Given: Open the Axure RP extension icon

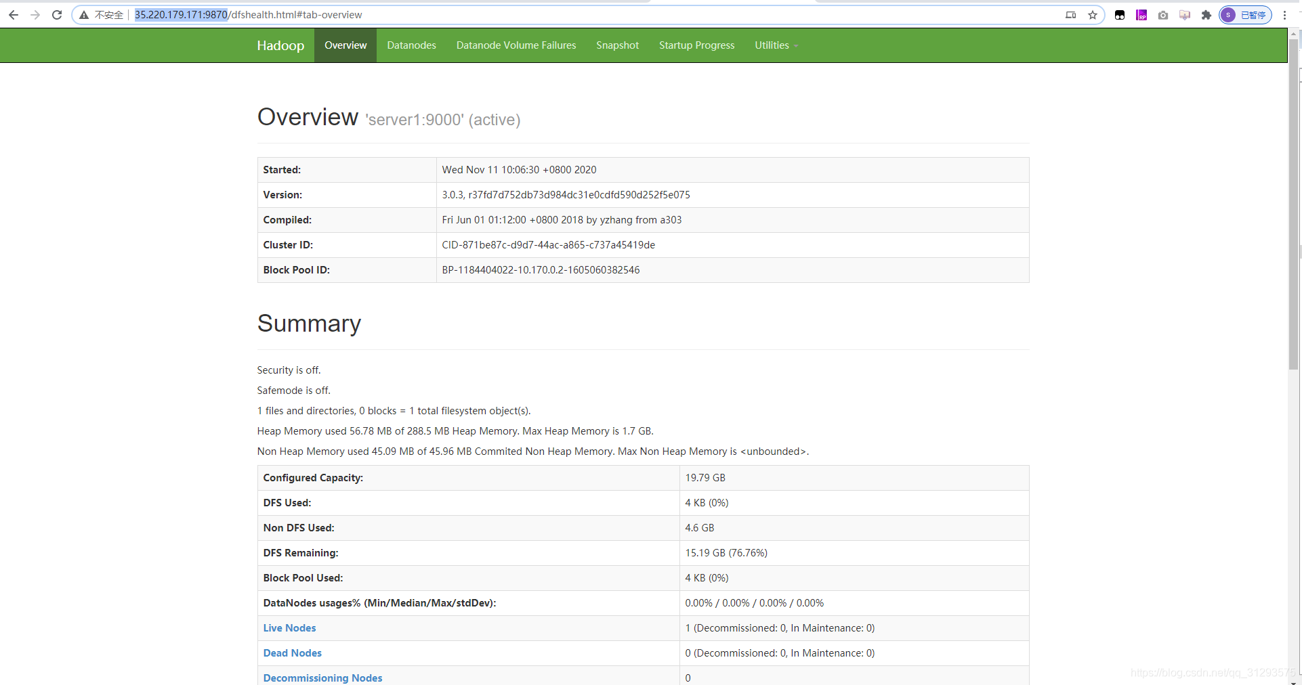Looking at the screenshot, I should [1141, 15].
